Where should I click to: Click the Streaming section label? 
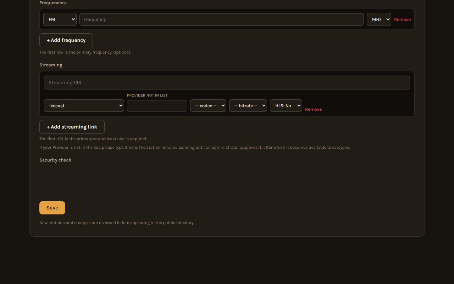pos(51,65)
